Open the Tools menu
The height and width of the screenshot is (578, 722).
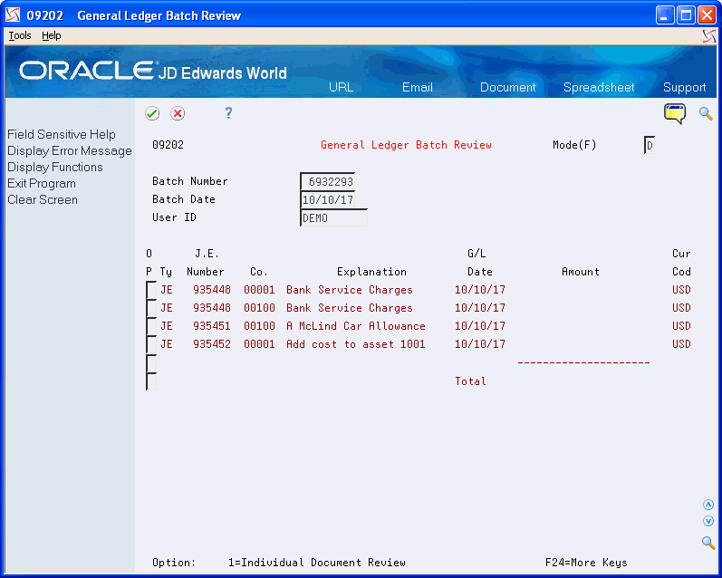tap(20, 35)
